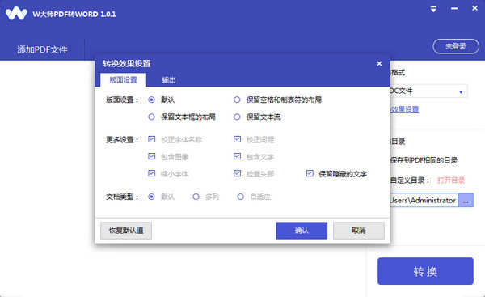
Task: Expand the output format dropdown arrow
Action: coord(461,91)
